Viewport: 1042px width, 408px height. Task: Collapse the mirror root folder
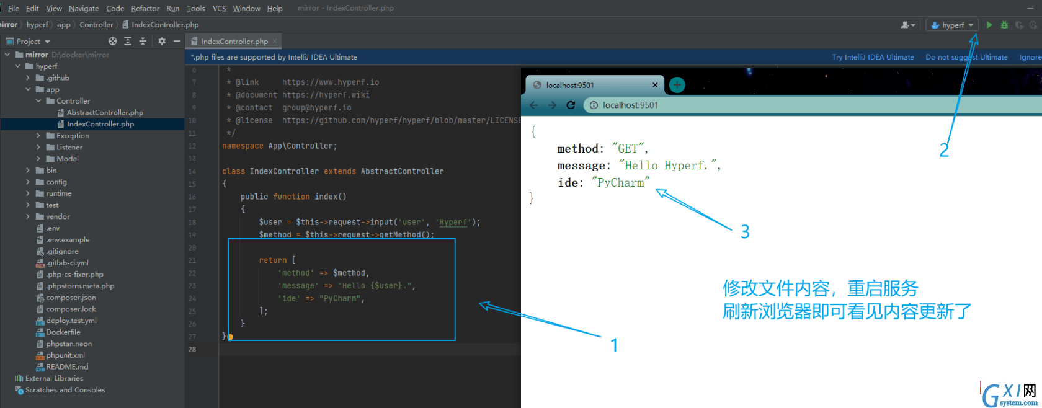(7, 55)
